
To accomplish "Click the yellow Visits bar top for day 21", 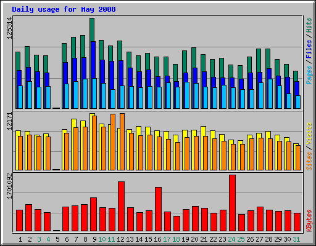I will pos(203,131).
